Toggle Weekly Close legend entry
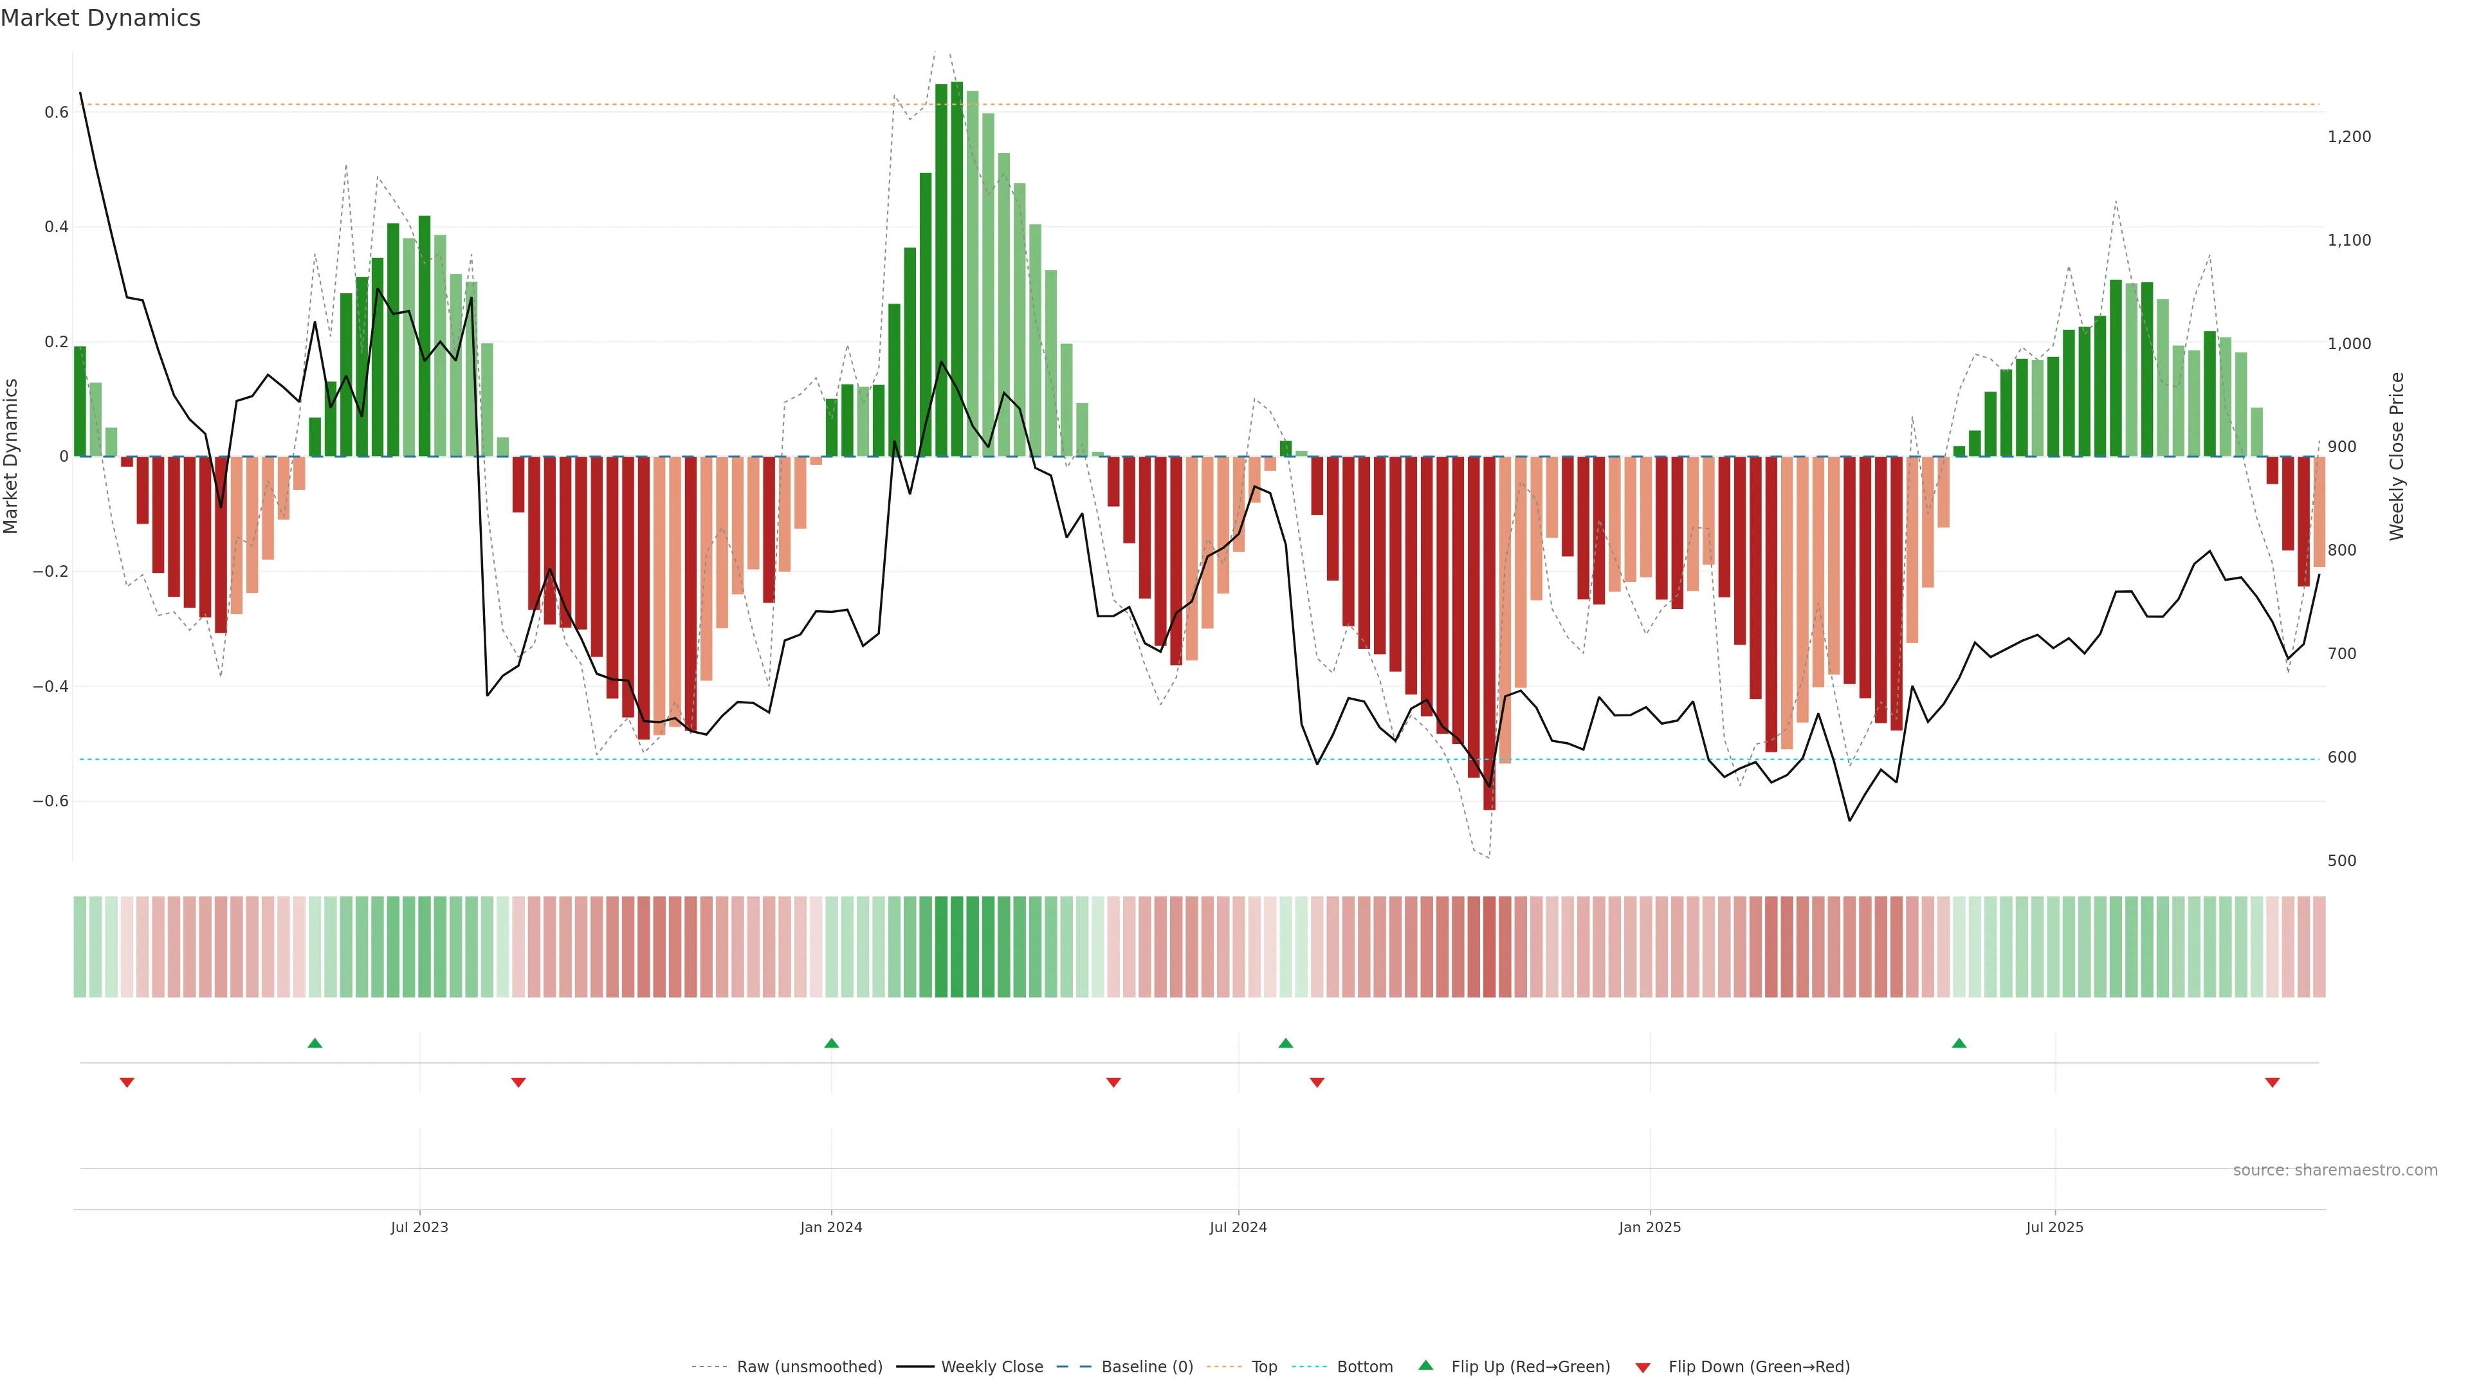The height and width of the screenshot is (1389, 2470). 991,1367
